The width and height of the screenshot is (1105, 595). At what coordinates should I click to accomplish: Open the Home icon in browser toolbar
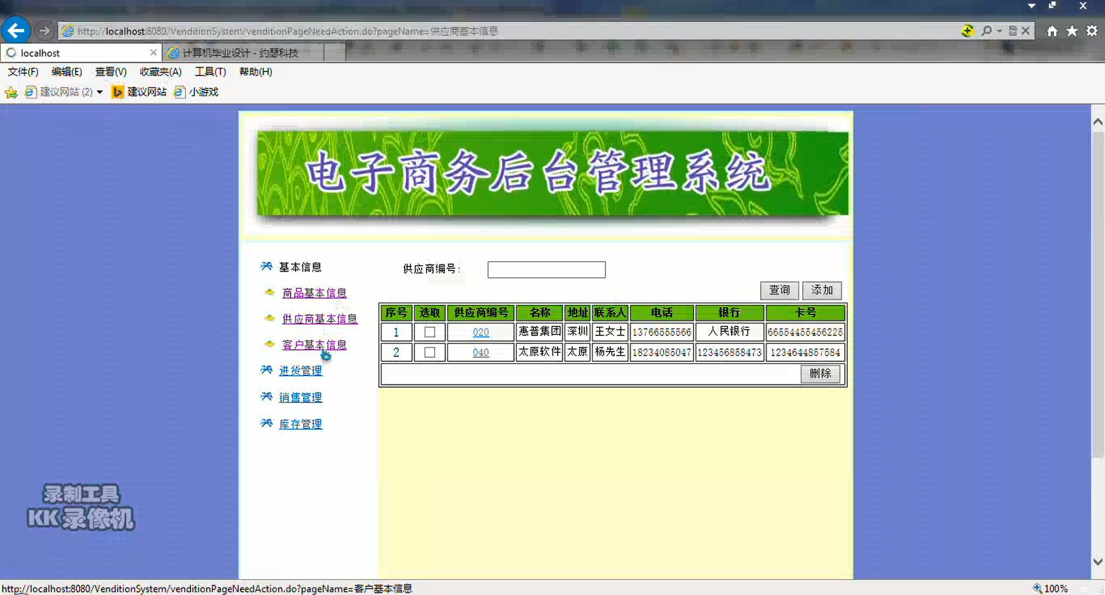1052,31
